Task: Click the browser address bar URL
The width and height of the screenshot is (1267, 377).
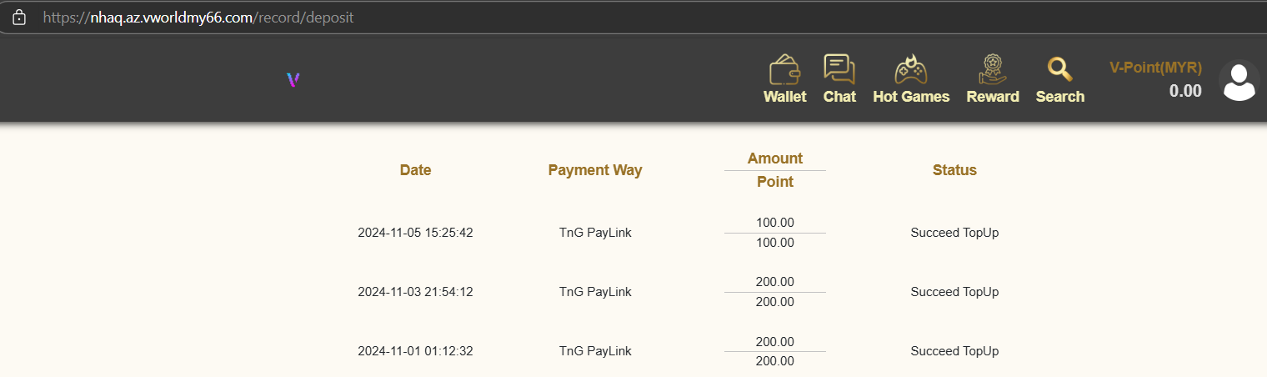Action: click(198, 18)
